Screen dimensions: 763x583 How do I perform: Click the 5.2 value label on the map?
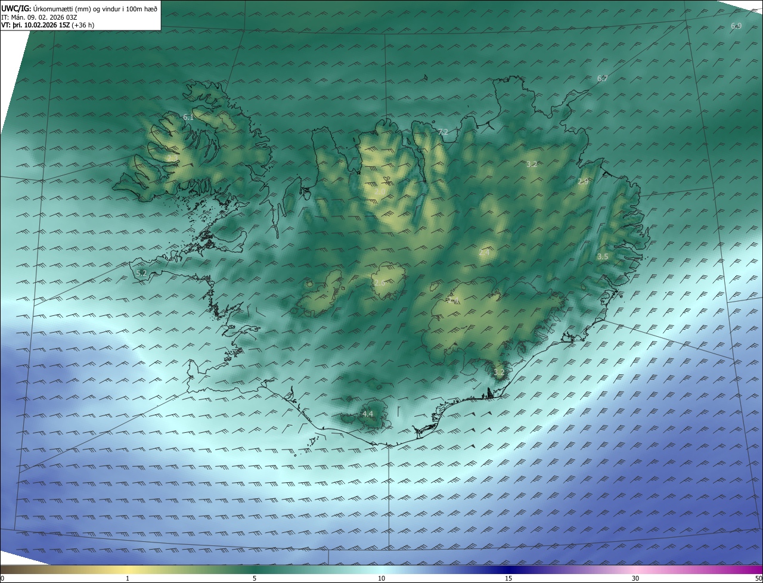coord(141,273)
